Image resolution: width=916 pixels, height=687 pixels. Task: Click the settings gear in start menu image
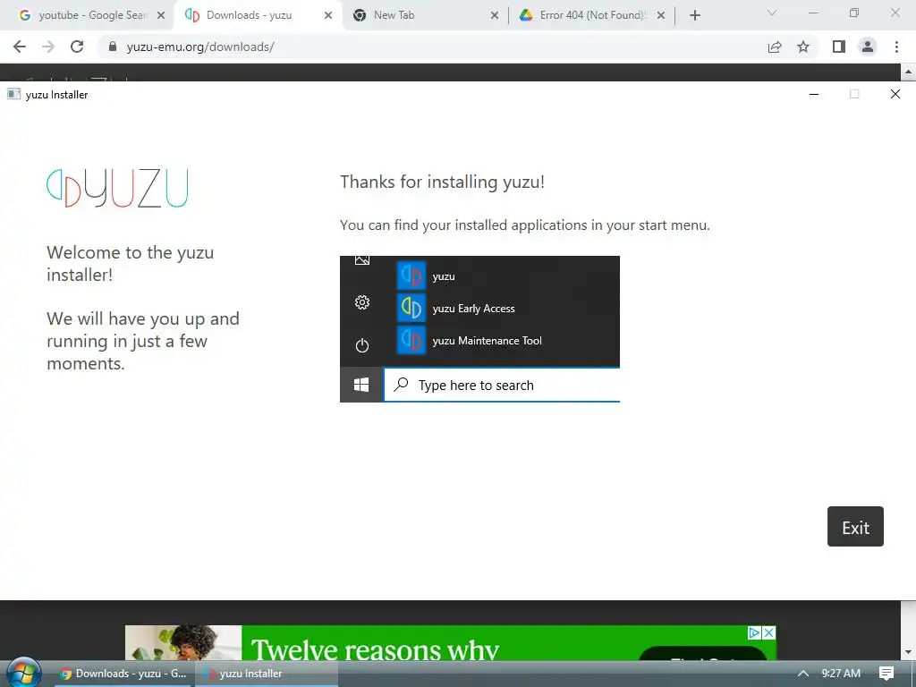tap(362, 302)
